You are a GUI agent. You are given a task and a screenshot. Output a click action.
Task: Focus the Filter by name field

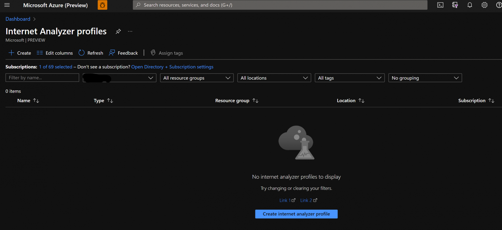42,78
